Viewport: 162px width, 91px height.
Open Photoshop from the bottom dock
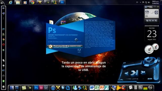36,88
